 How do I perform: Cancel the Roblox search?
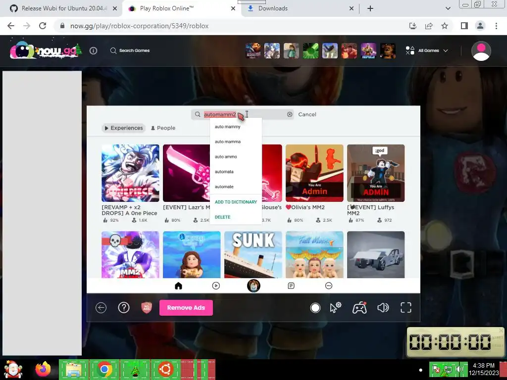307,114
